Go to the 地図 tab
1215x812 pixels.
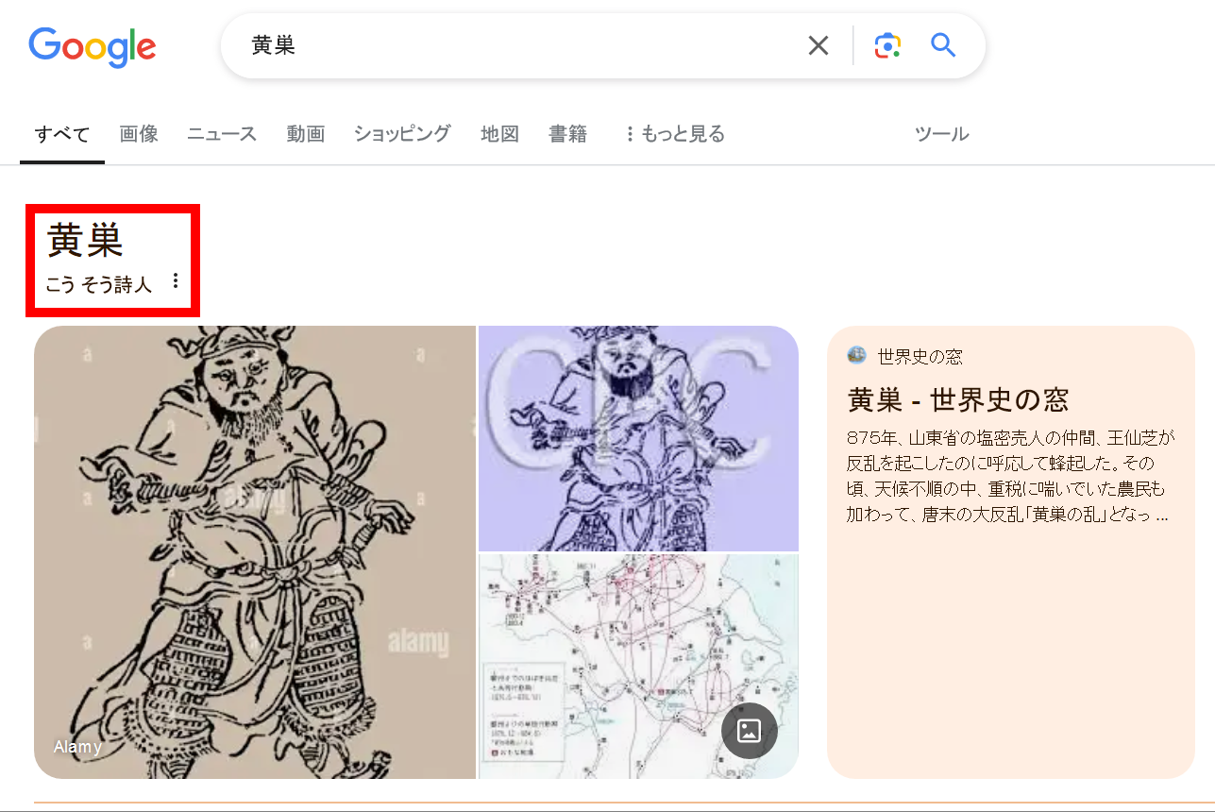[x=499, y=134]
